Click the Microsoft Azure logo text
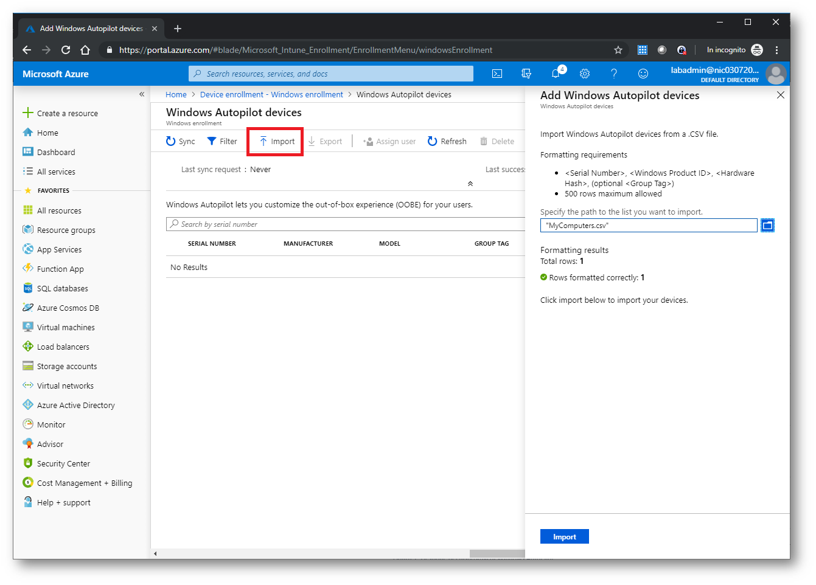 coord(55,74)
